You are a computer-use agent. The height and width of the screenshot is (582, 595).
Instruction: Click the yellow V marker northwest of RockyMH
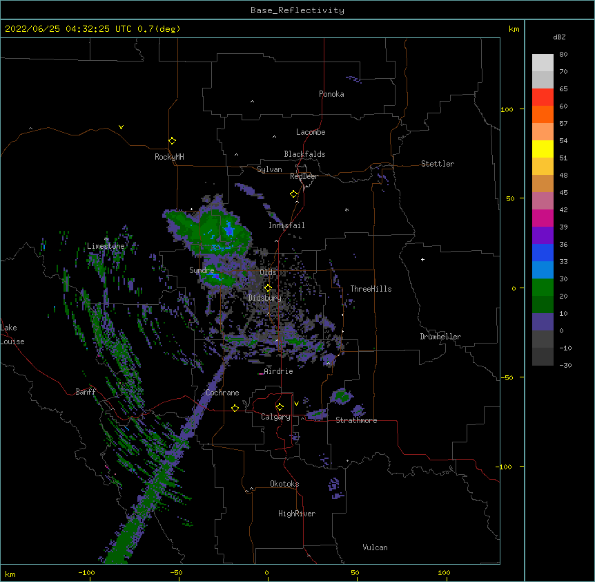coord(121,127)
